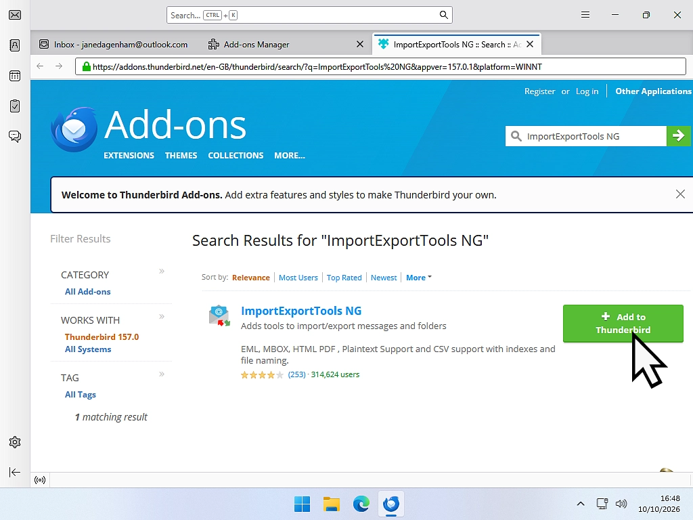Click the network tray icon

click(602, 504)
